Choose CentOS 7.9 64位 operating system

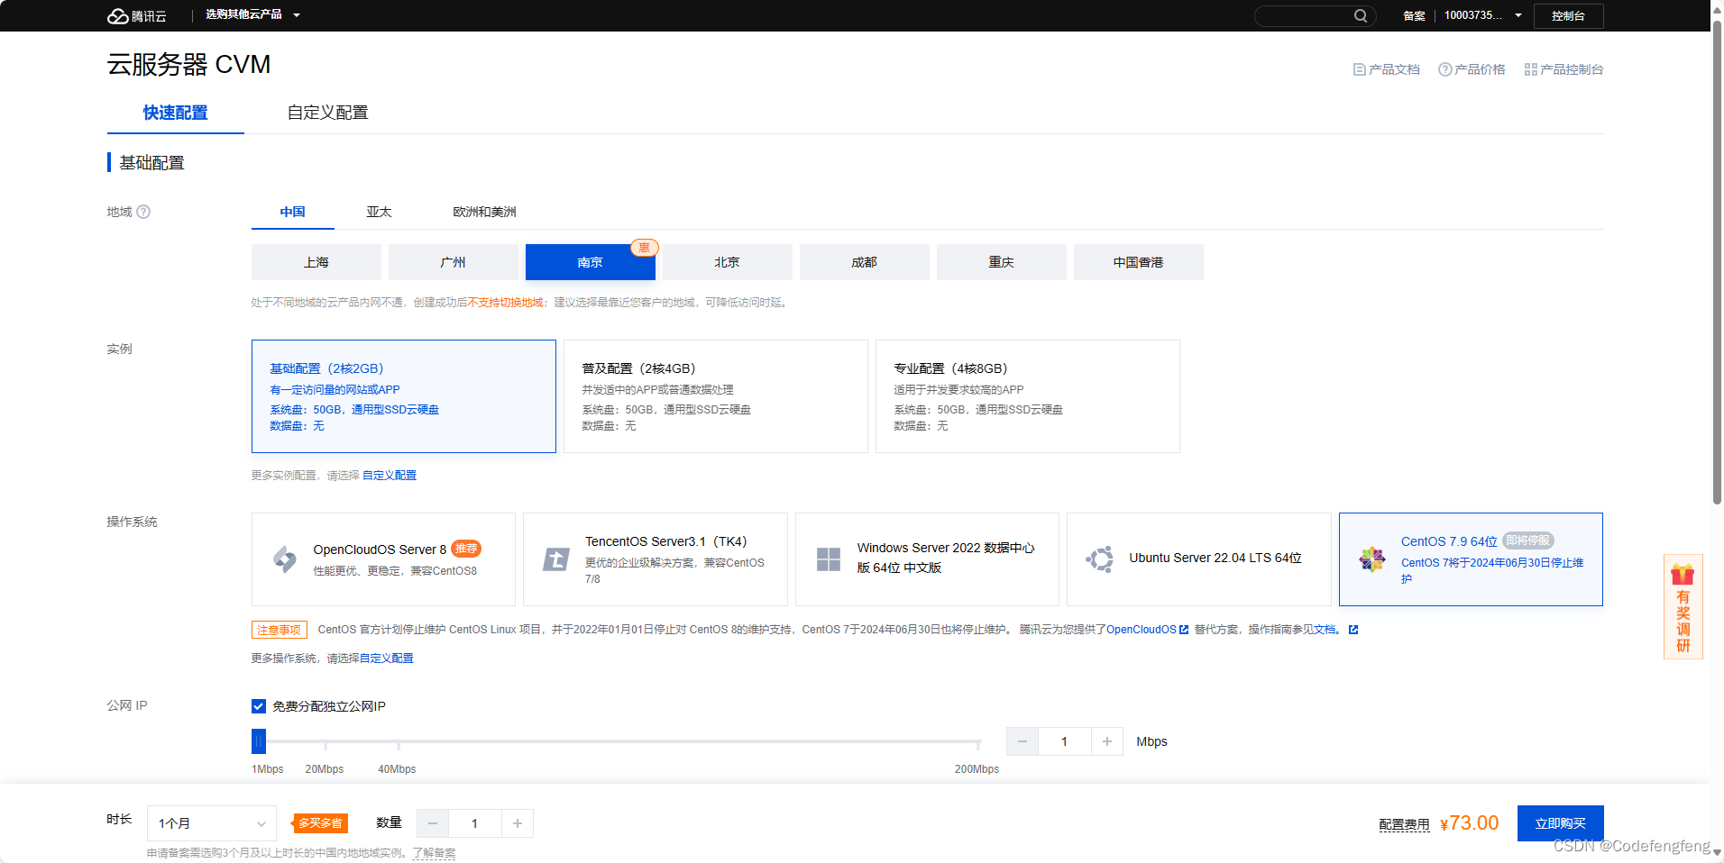pos(1471,559)
